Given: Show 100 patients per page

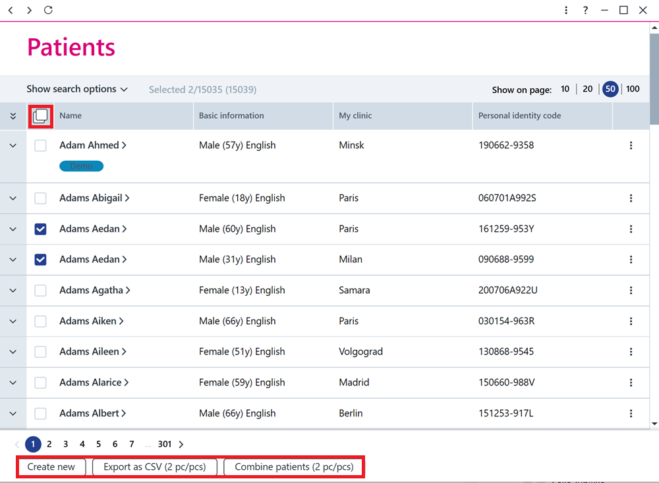Looking at the screenshot, I should 633,89.
